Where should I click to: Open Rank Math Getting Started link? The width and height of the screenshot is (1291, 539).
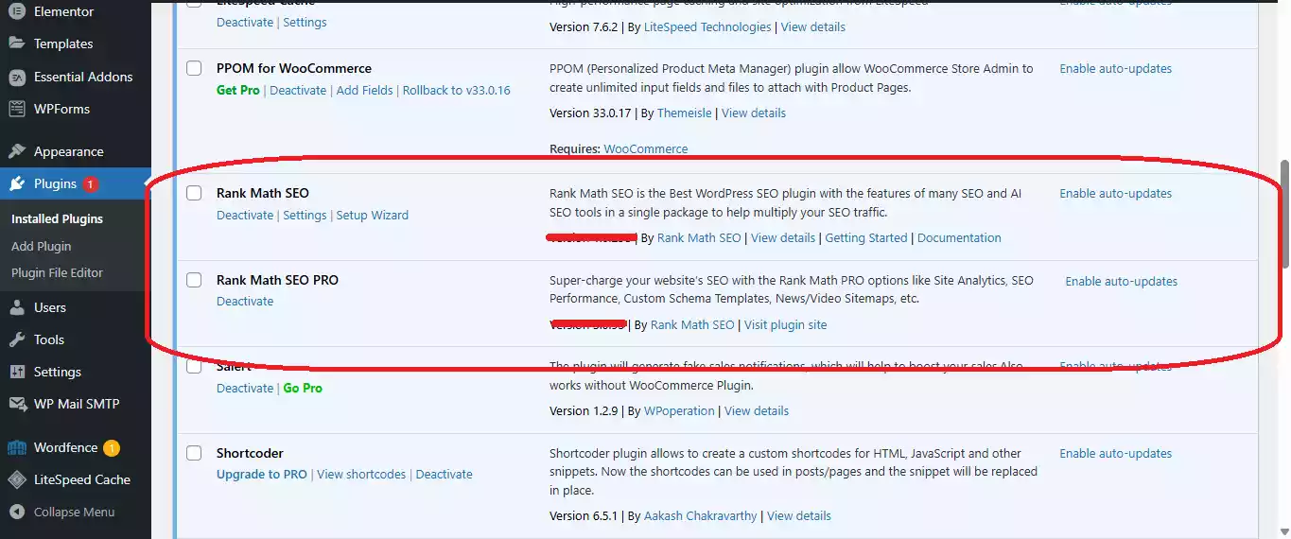866,237
